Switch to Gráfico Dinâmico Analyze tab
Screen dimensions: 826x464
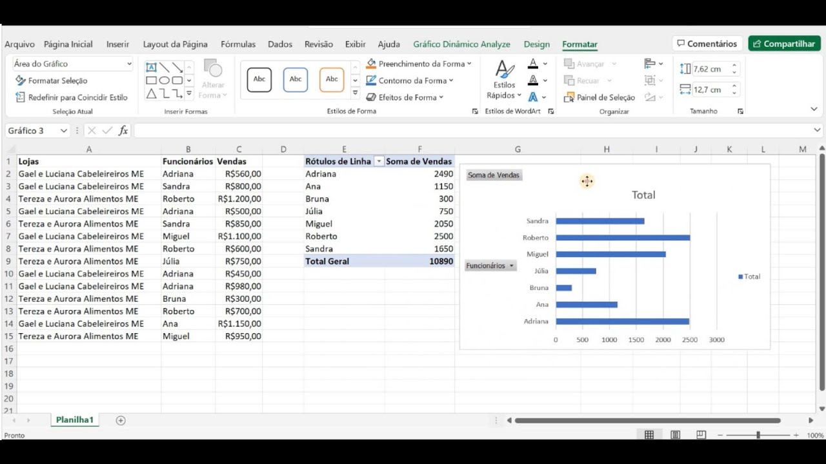pos(461,44)
